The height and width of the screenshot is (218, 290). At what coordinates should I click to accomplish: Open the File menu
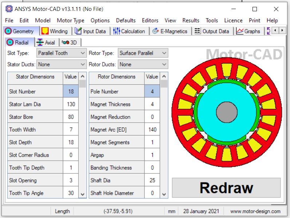[9, 20]
